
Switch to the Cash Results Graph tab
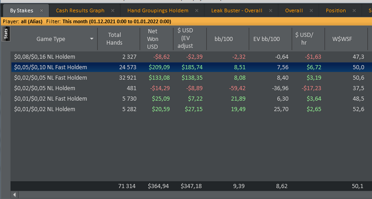(x=80, y=11)
